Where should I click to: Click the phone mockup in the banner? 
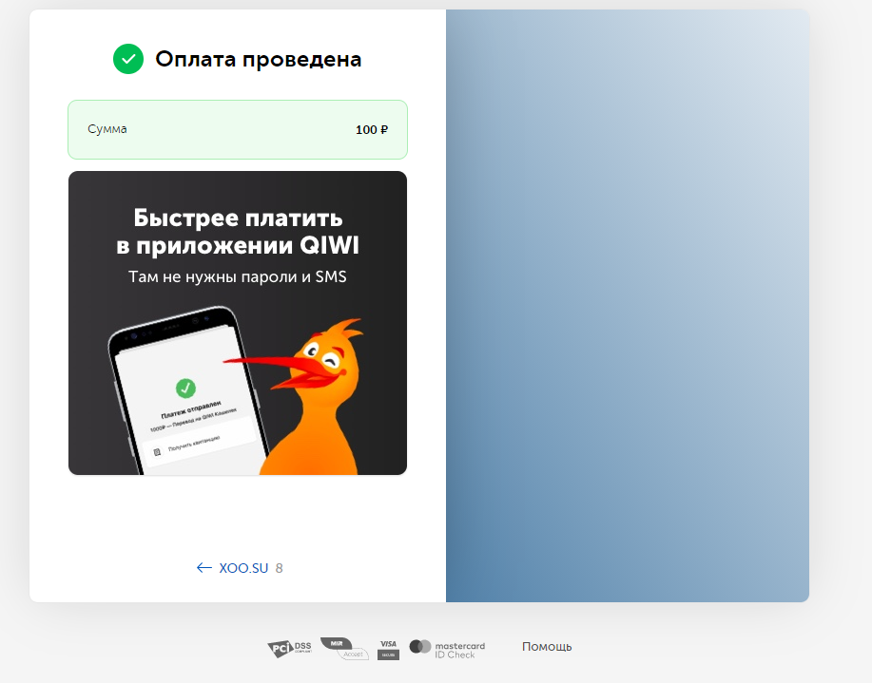click(187, 391)
